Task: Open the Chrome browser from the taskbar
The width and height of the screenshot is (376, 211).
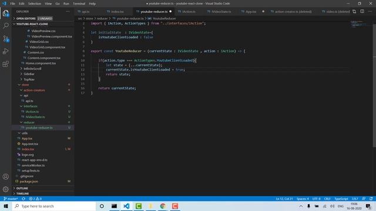Action: 163,206
